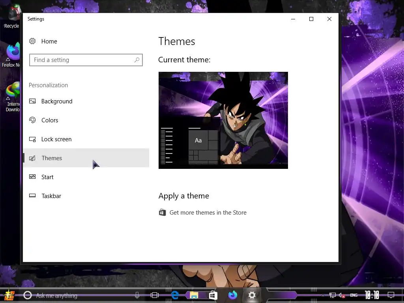Select the Internet Download Manager desktop shortcut
The width and height of the screenshot is (404, 303).
12,97
